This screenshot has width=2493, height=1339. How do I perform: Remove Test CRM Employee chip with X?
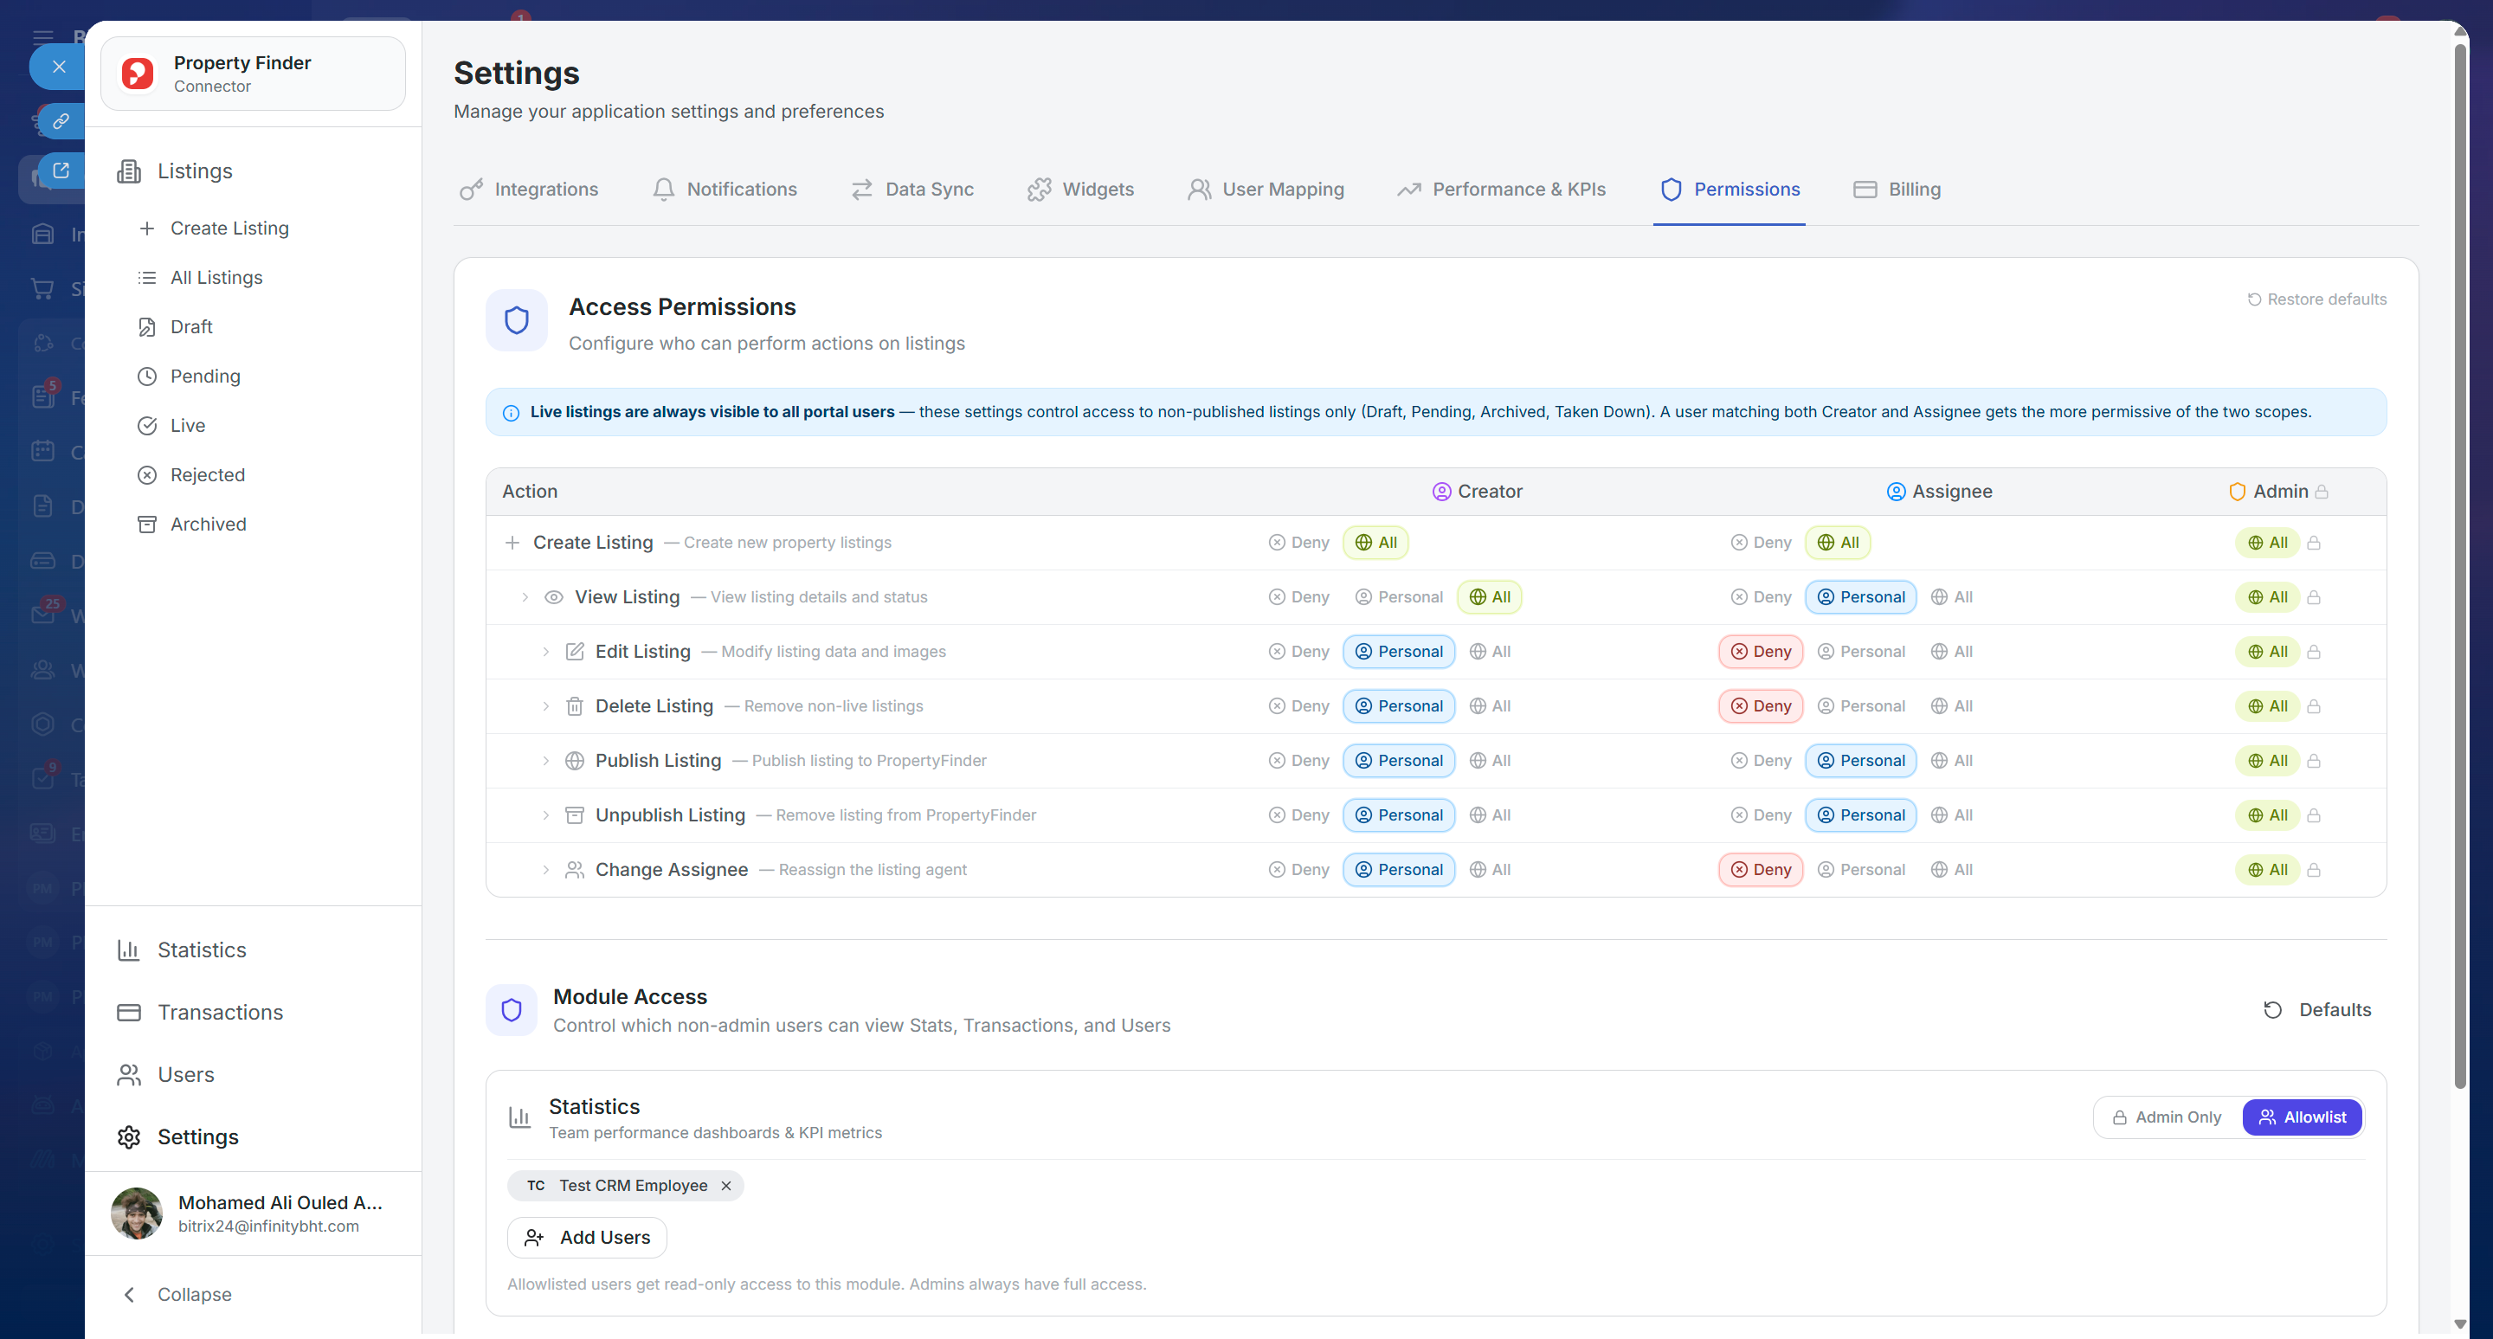[726, 1186]
